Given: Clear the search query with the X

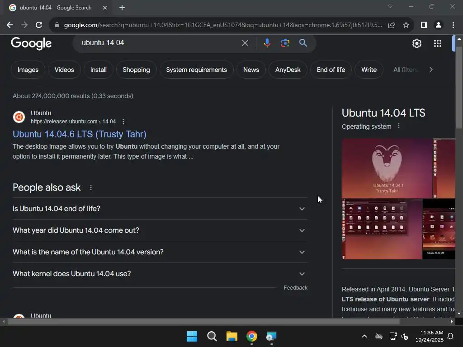Looking at the screenshot, I should 245,43.
